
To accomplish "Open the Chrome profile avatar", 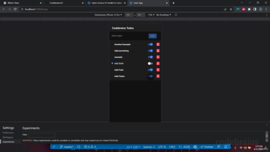I will [x=261, y=9].
